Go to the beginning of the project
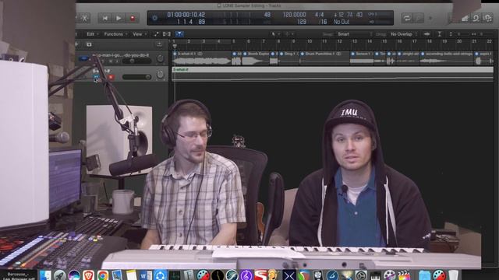This screenshot has height=280, width=499. (104, 19)
